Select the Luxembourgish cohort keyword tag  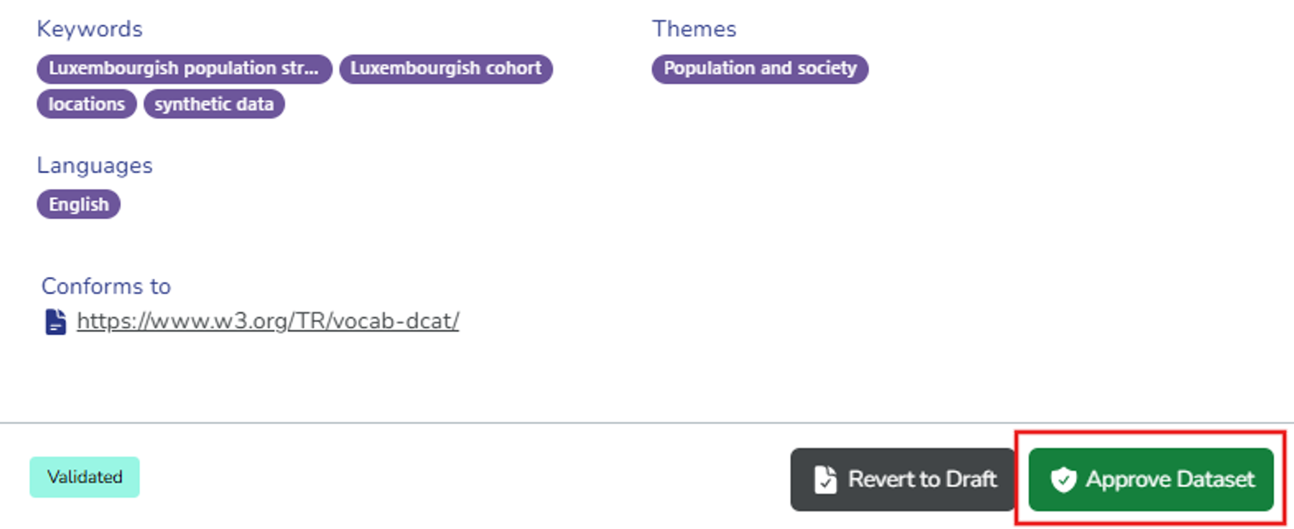tap(445, 69)
